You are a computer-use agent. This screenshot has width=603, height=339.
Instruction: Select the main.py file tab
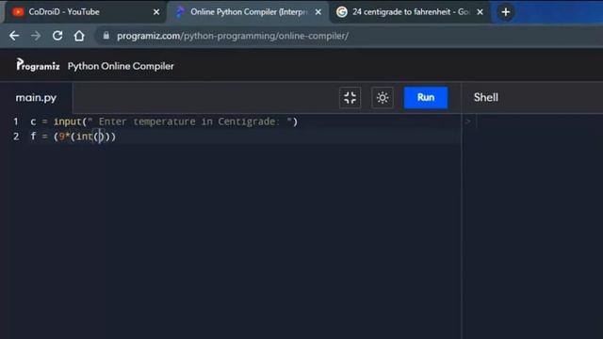tap(36, 98)
